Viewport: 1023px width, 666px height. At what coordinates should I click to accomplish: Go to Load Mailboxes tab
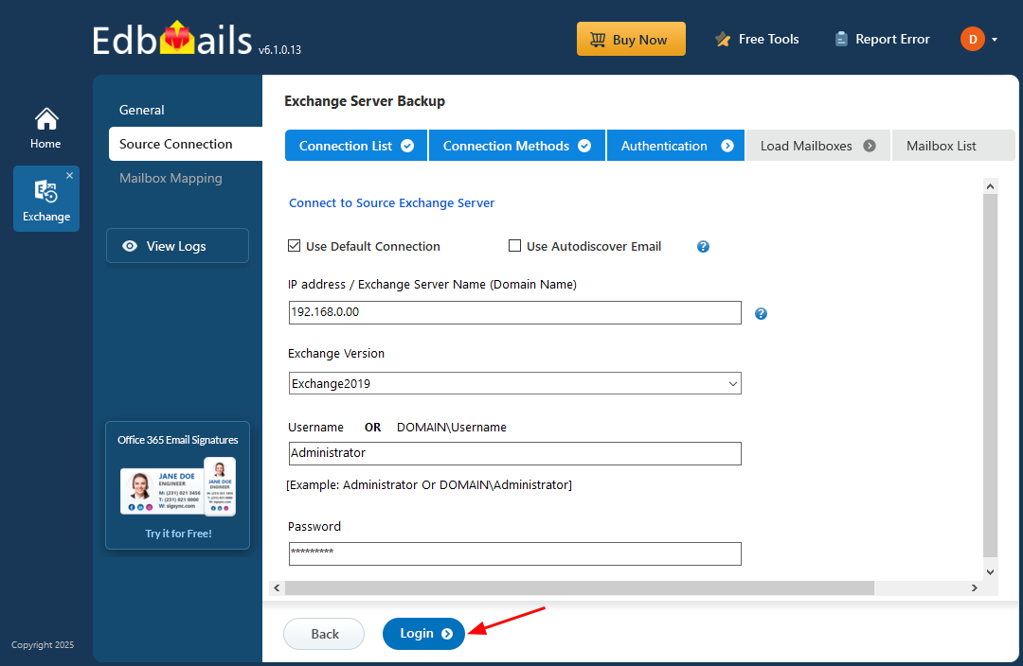pos(818,146)
